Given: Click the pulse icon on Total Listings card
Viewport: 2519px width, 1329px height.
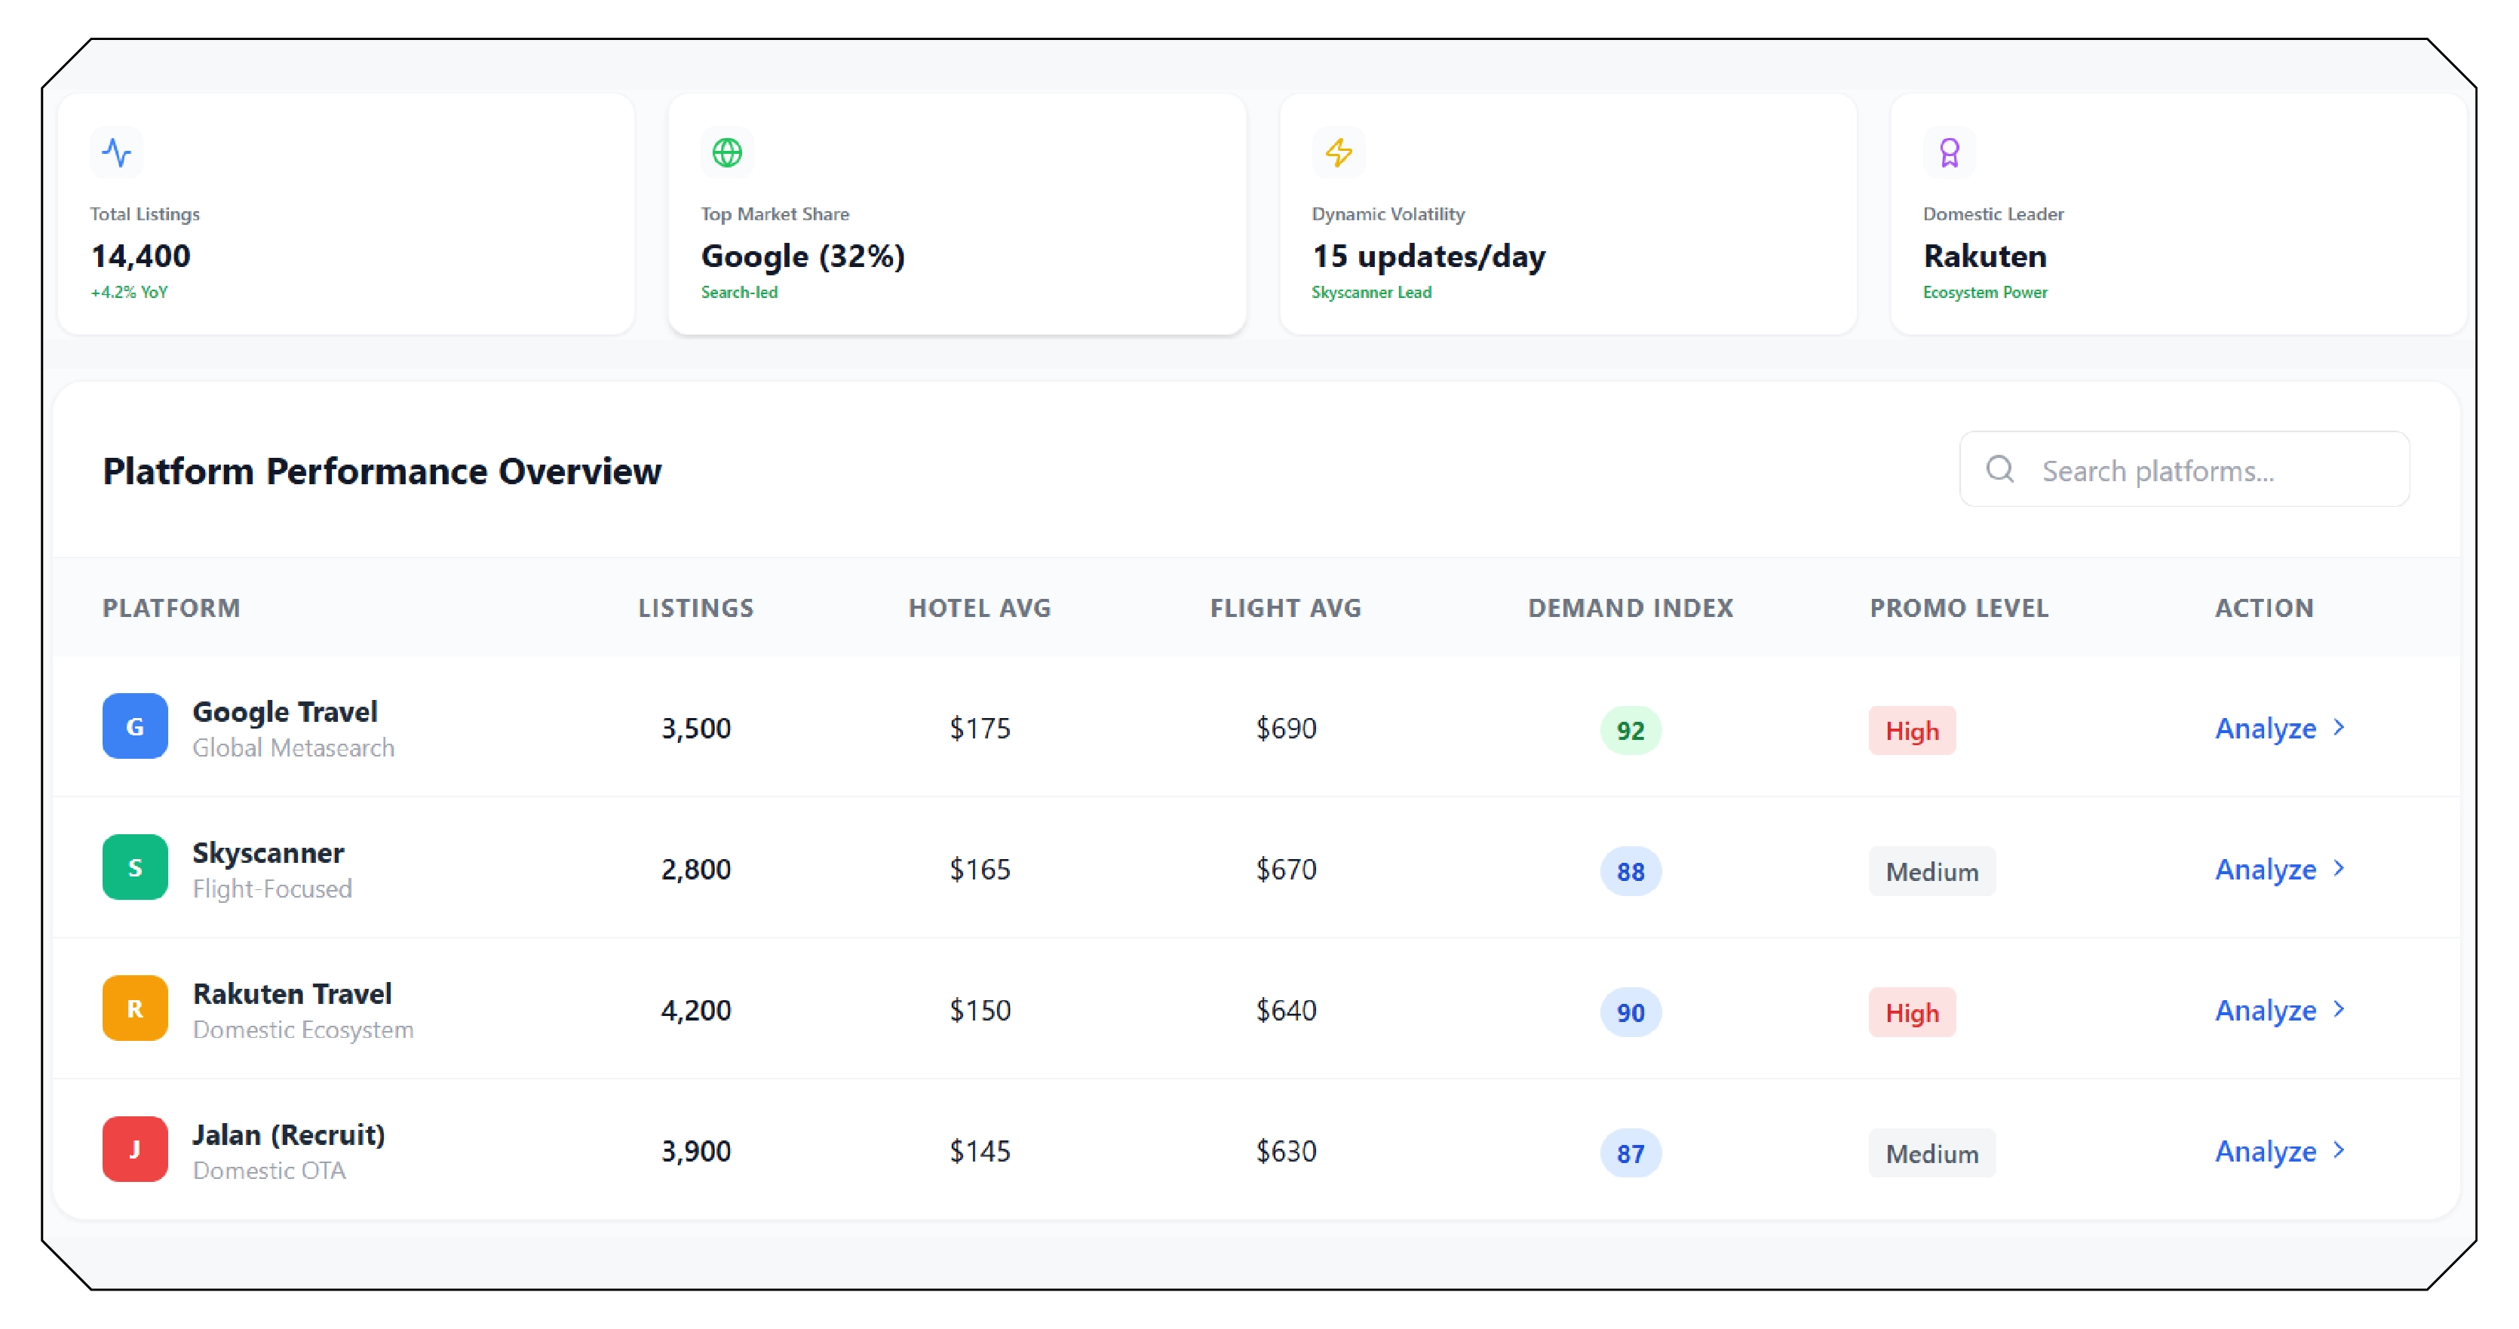Looking at the screenshot, I should pos(116,152).
